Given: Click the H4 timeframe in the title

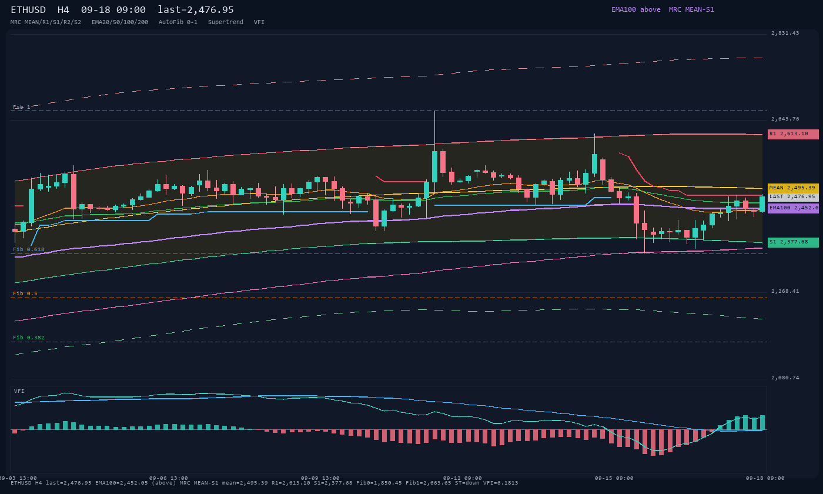Looking at the screenshot, I should (x=63, y=10).
